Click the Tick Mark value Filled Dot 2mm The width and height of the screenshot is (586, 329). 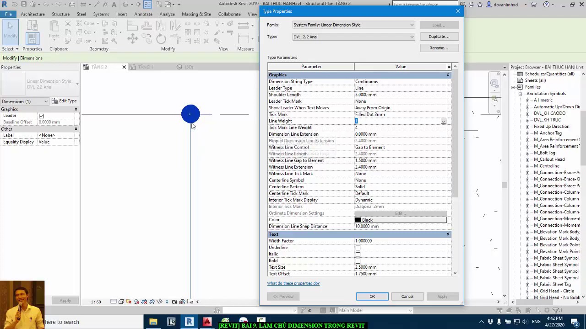point(401,115)
